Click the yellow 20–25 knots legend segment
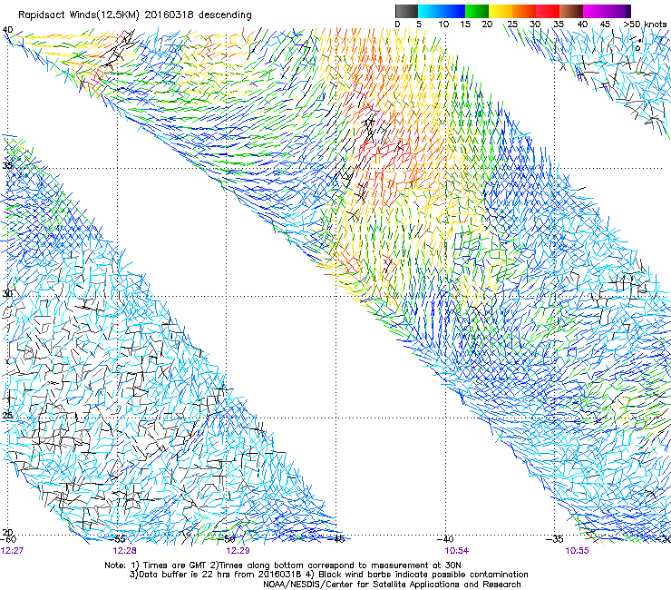This screenshot has width=671, height=590. 501,11
